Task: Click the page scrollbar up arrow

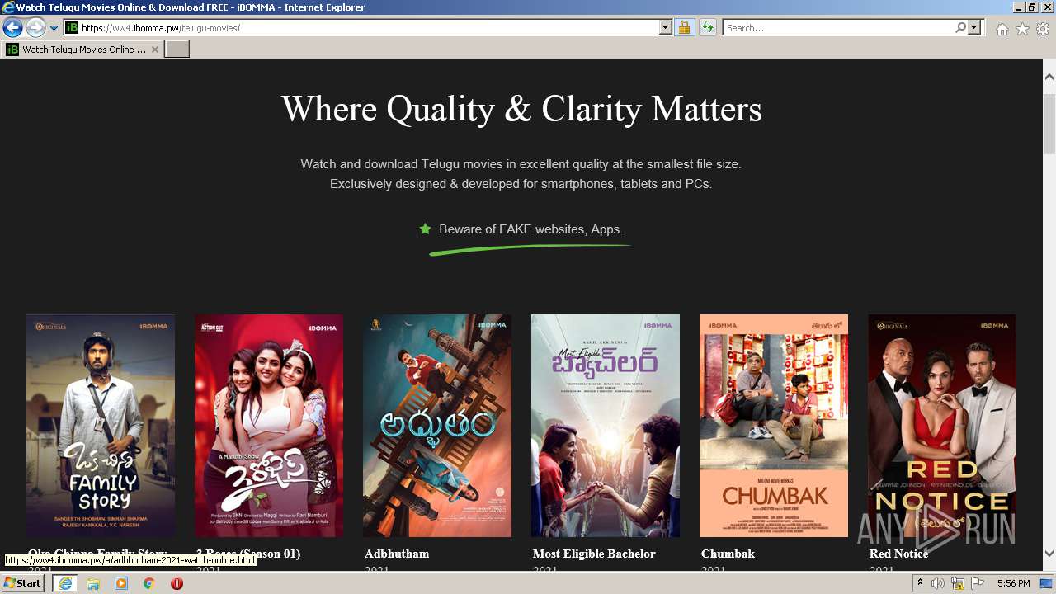Action: (1049, 77)
